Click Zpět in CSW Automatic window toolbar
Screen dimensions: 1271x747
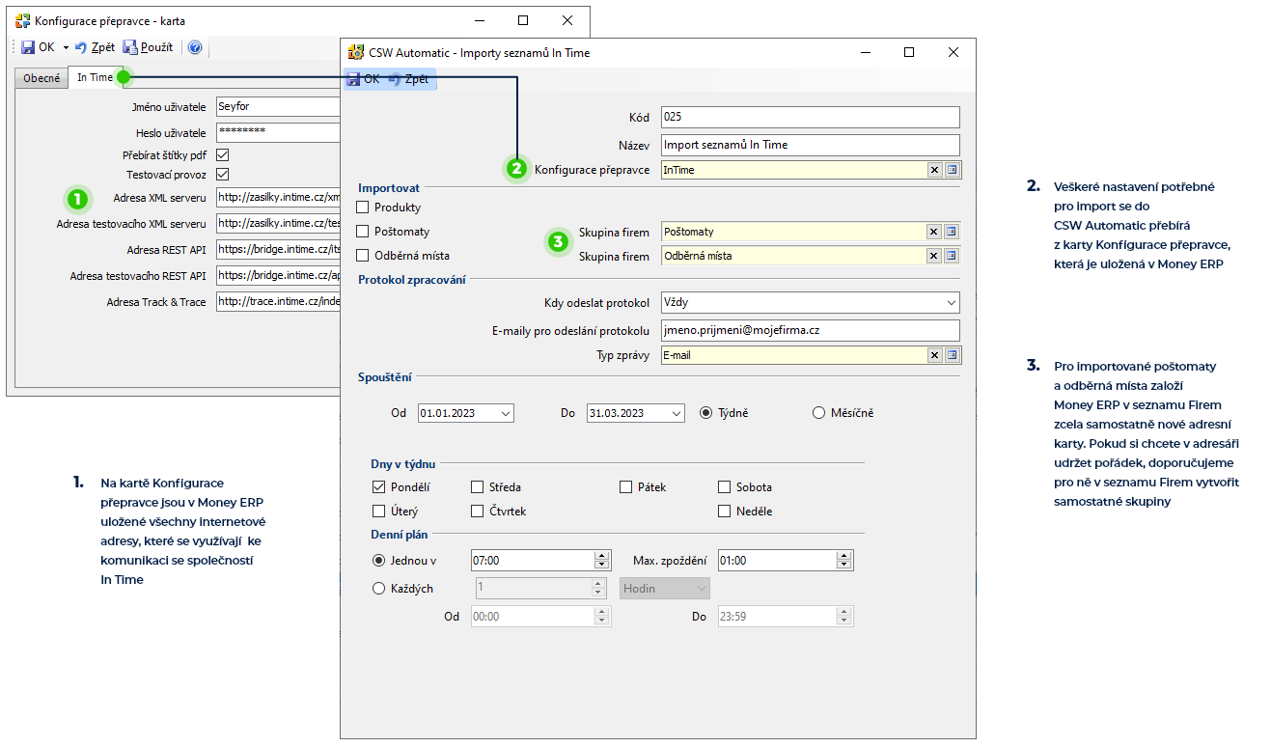point(408,79)
